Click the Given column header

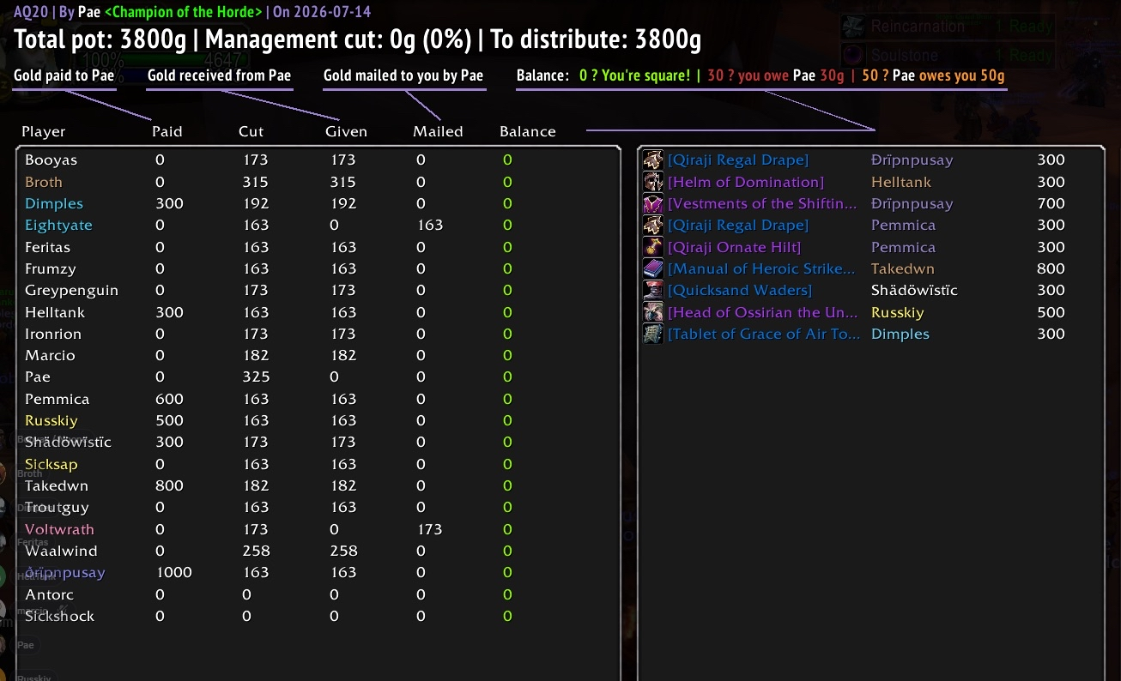(x=346, y=131)
